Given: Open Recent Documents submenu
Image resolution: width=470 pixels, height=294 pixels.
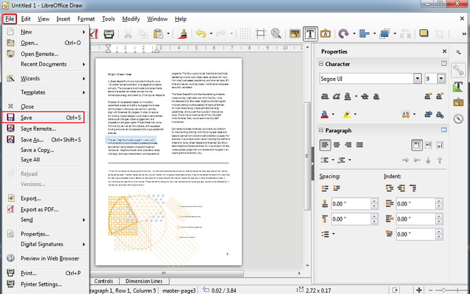Looking at the screenshot, I should [45, 64].
